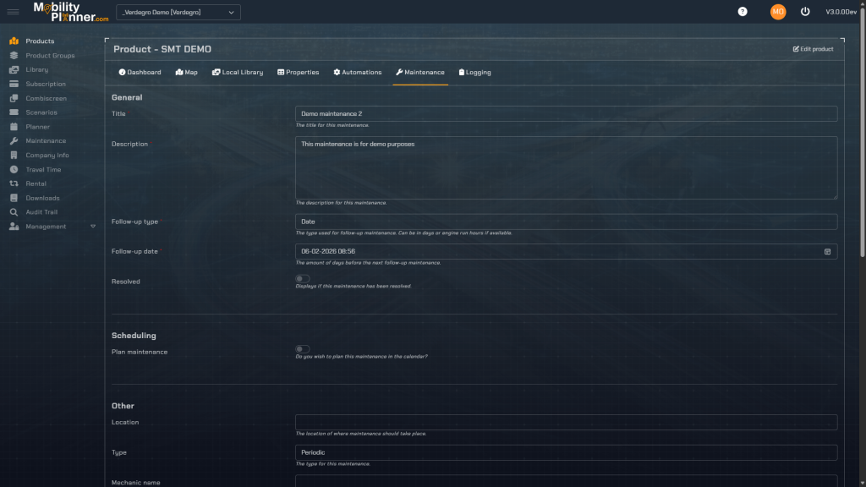The image size is (866, 487).
Task: Click the Edit product button
Action: (813, 49)
